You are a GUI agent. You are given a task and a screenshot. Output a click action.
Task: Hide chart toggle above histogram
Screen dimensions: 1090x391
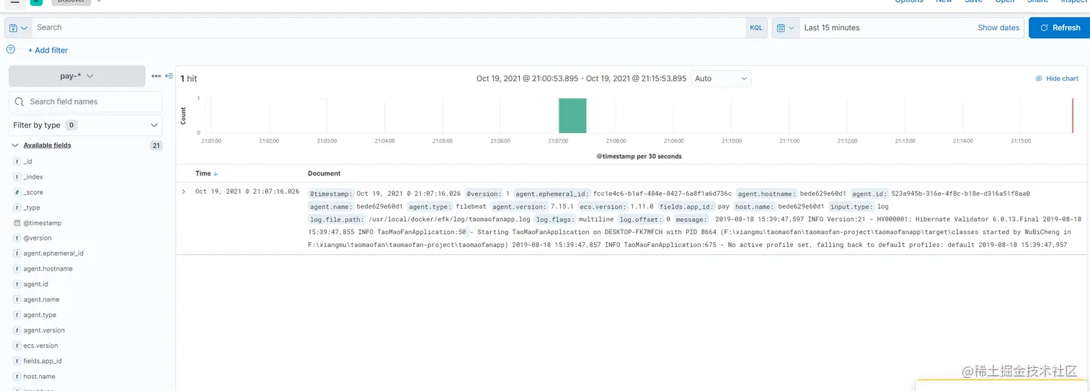1057,78
